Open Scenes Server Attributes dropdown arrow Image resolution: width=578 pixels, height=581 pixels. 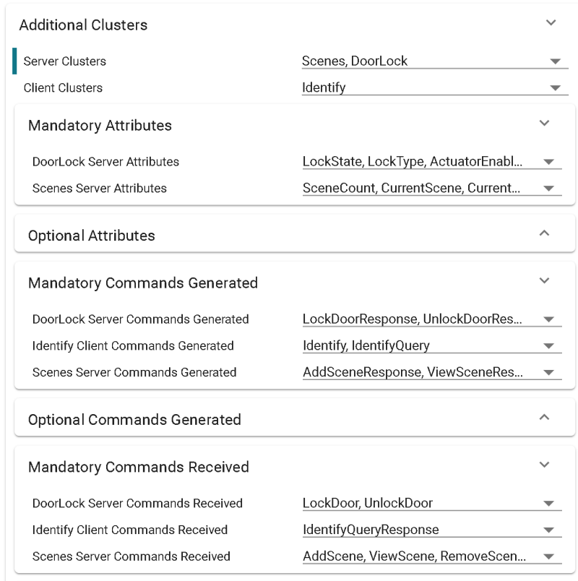pyautogui.click(x=548, y=189)
